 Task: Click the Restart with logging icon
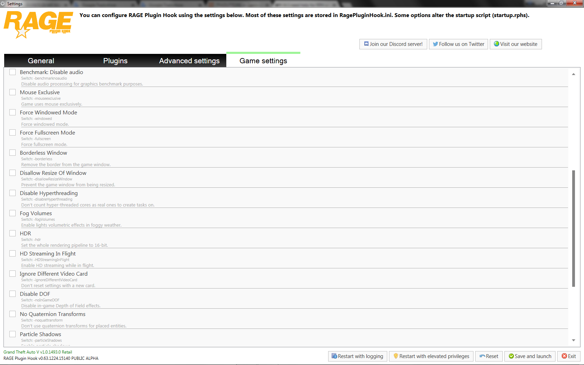coord(334,356)
